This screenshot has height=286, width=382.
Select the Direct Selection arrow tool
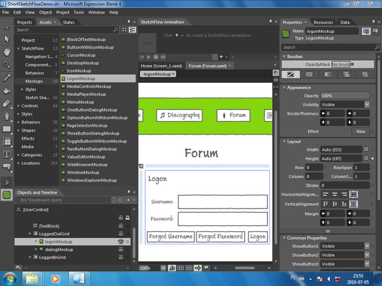click(x=7, y=39)
